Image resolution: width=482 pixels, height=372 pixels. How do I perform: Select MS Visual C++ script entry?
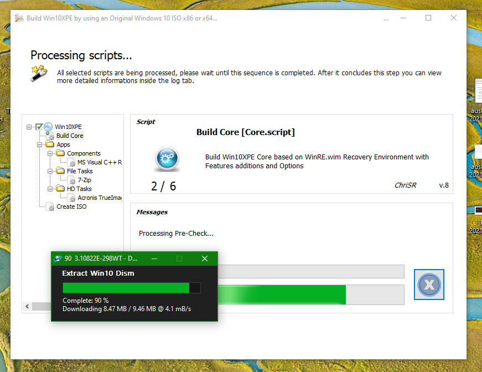[100, 162]
